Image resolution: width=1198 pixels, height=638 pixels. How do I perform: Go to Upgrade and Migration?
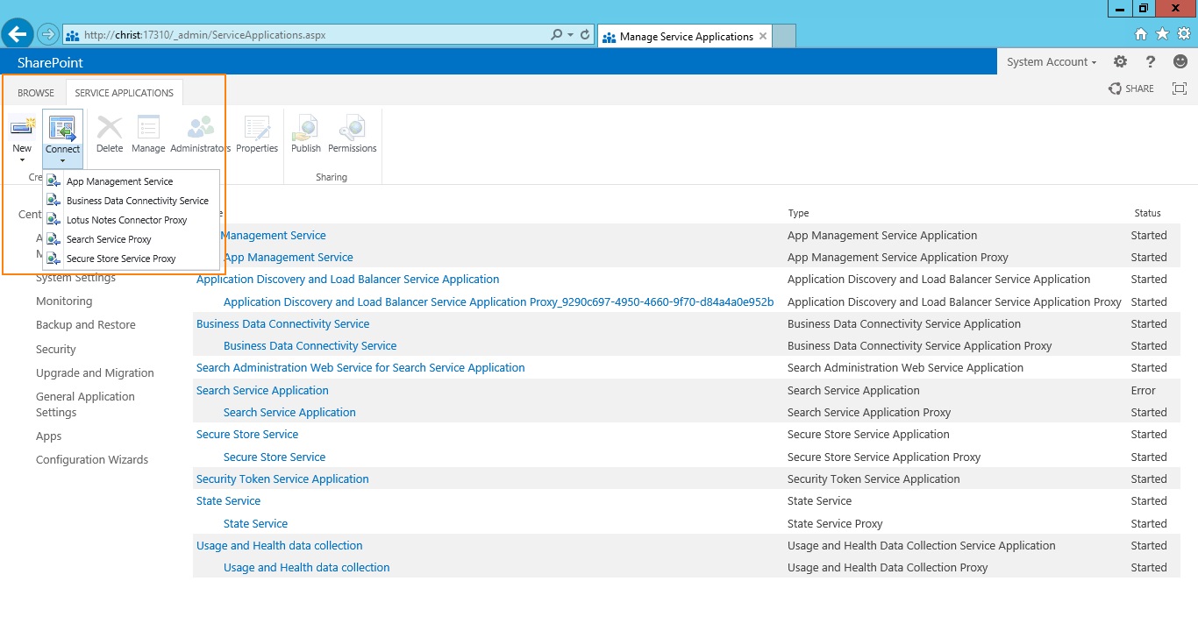[x=95, y=372]
